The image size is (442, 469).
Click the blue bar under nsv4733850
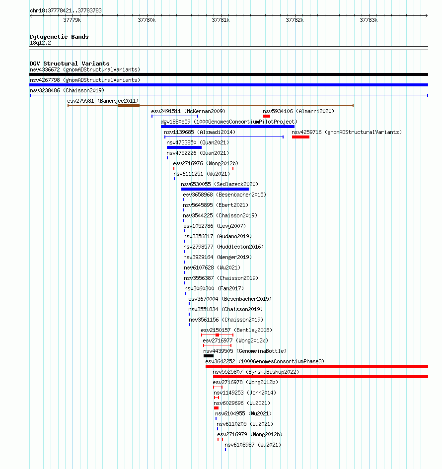point(184,147)
